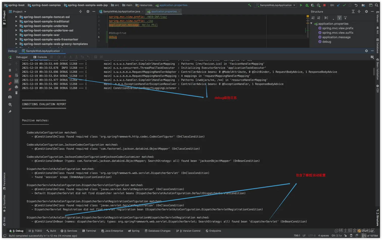Expand the spring-boot-sample-war project node

click(16, 35)
